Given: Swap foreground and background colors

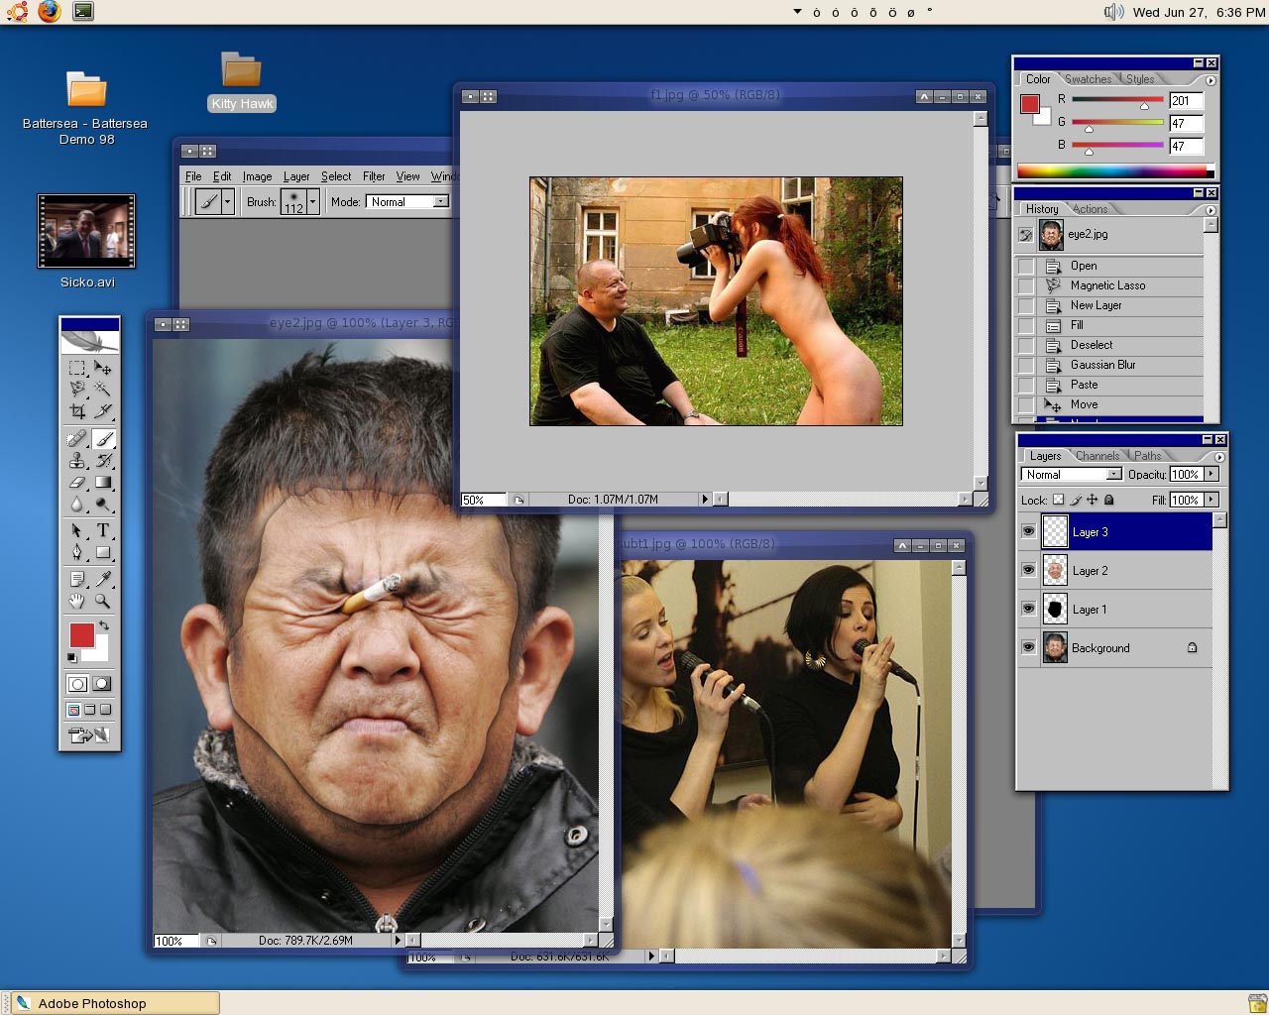Looking at the screenshot, I should tap(104, 626).
